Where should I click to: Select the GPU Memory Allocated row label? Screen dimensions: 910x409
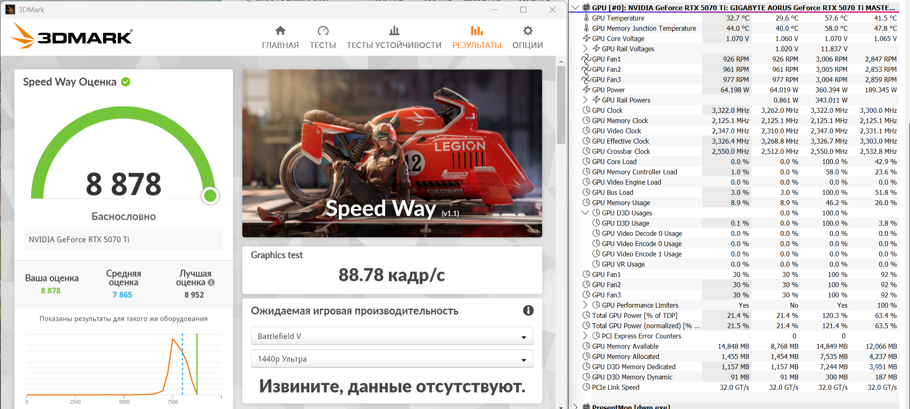[x=625, y=356]
